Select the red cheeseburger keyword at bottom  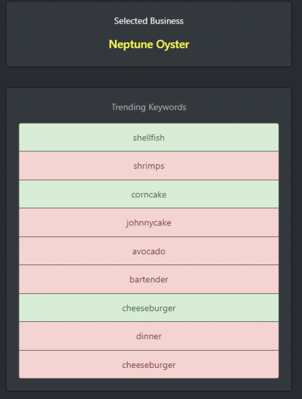pyautogui.click(x=149, y=365)
